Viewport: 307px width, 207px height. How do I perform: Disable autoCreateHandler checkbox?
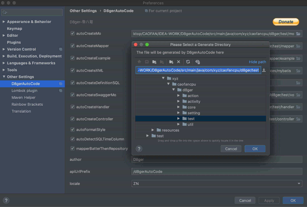click(72, 107)
